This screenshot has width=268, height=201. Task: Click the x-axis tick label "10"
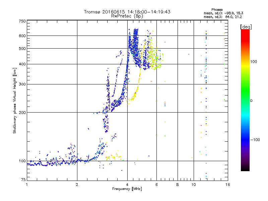tap(194, 185)
